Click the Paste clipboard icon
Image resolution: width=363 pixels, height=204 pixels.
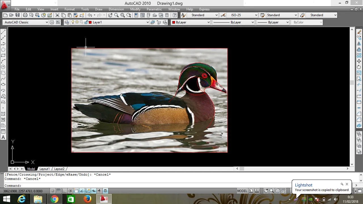click(x=69, y=15)
